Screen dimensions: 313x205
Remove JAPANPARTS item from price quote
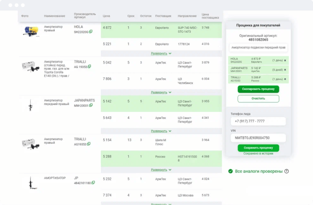pyautogui.click(x=285, y=69)
